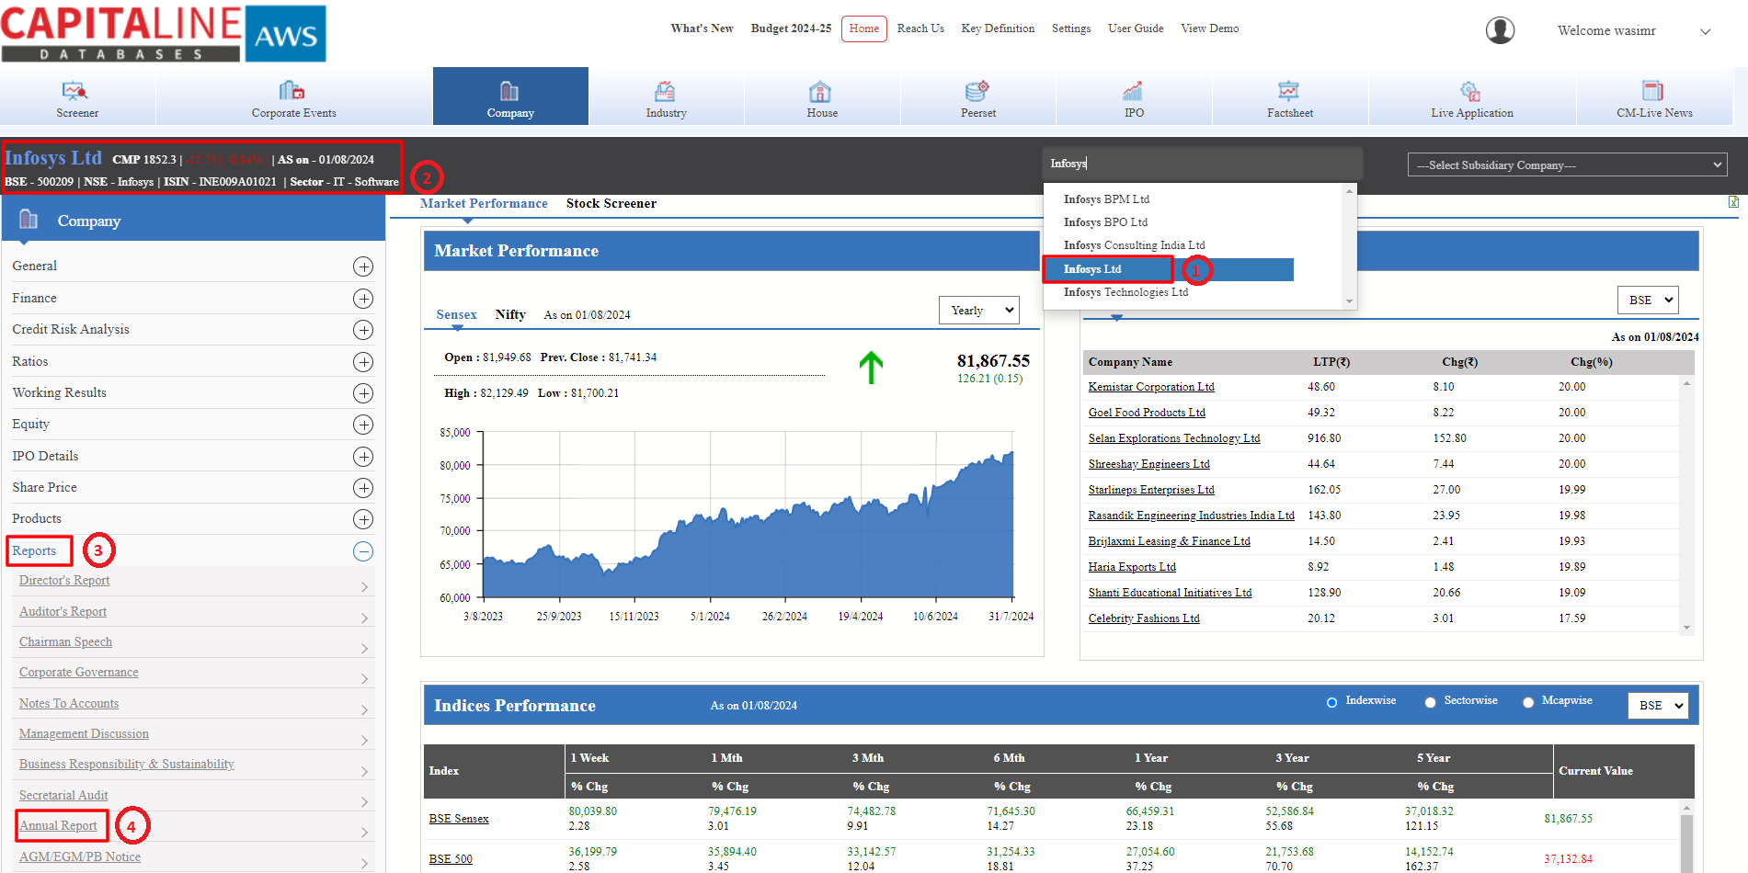This screenshot has height=873, width=1748.
Task: Open the Industry module icon
Action: (x=665, y=91)
